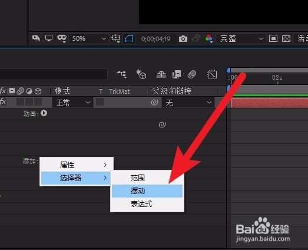Choose 范围 from the selector submenu

click(147, 178)
